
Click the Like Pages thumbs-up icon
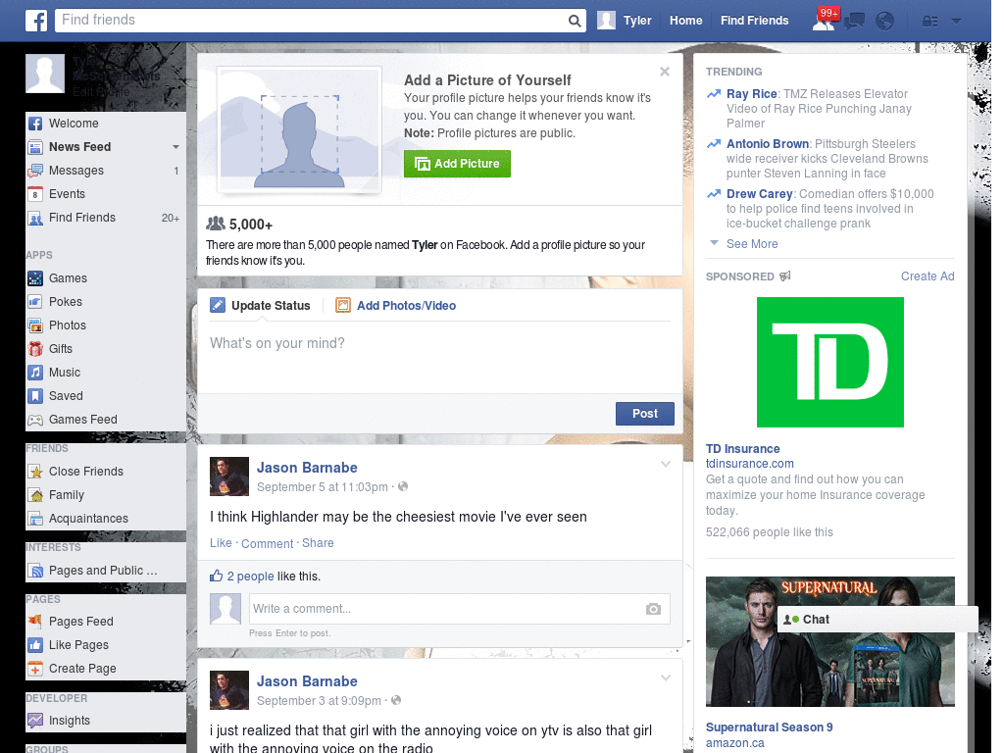click(x=35, y=645)
